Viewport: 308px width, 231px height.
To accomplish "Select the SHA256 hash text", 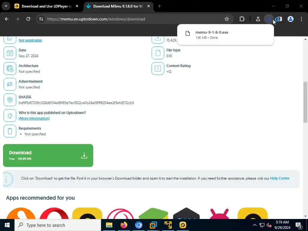I will tap(76, 103).
